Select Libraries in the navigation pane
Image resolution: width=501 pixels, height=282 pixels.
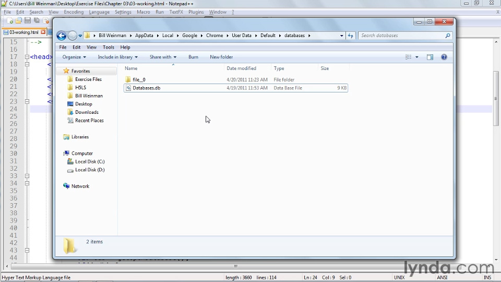coord(80,137)
